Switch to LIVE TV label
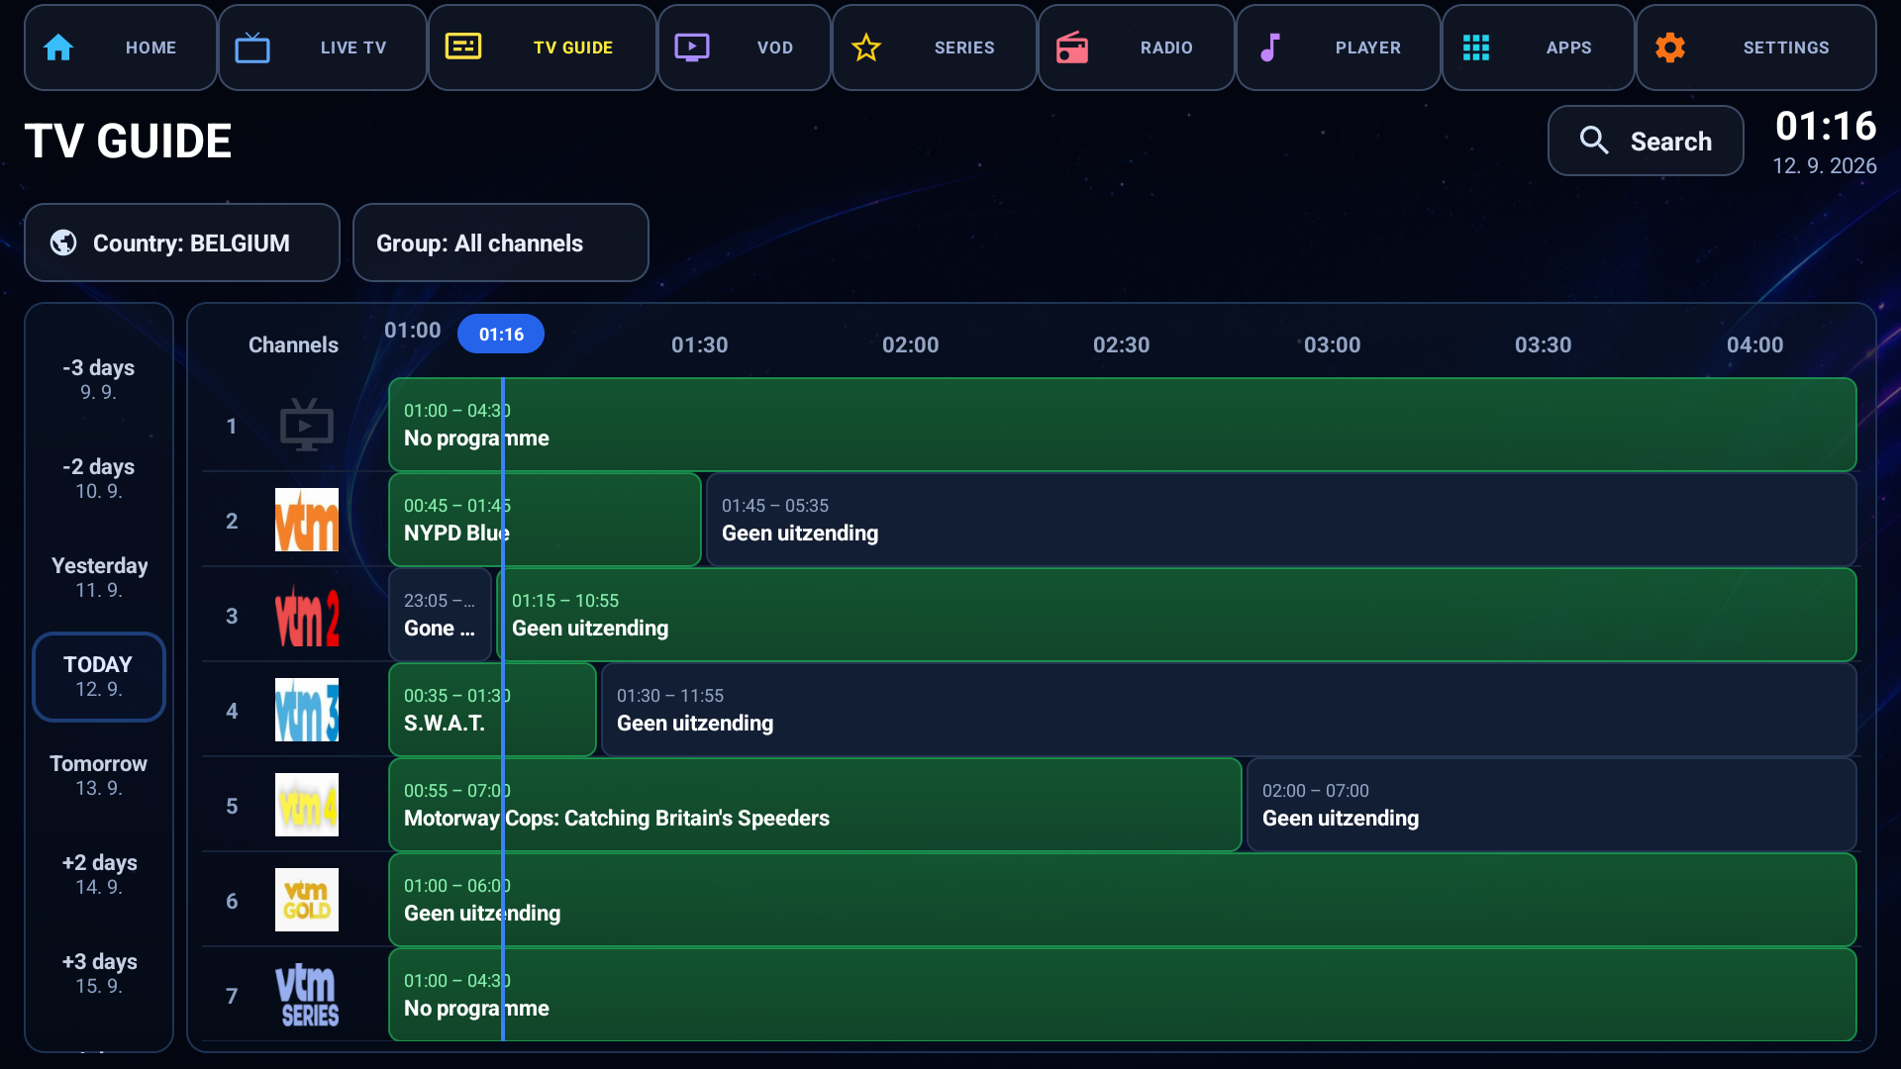 (353, 48)
